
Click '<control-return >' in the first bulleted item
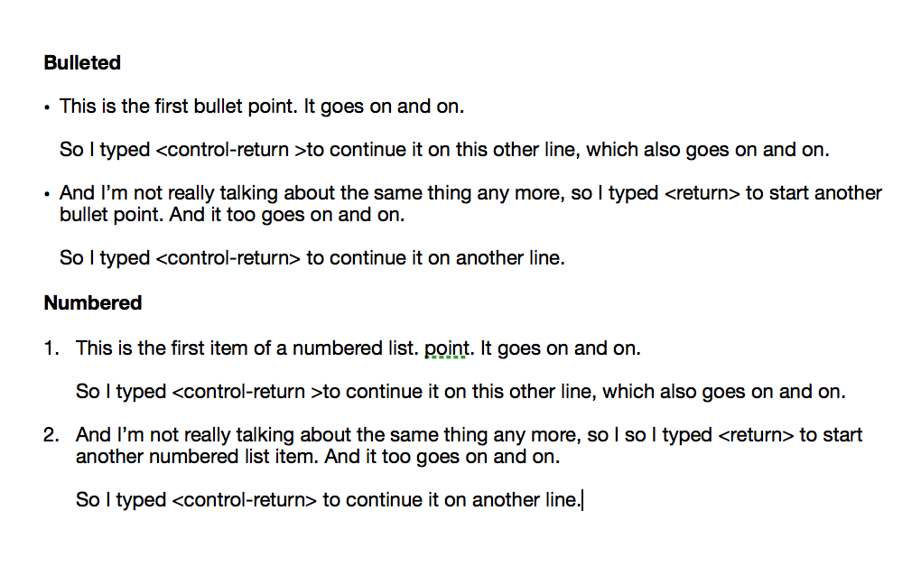(230, 150)
